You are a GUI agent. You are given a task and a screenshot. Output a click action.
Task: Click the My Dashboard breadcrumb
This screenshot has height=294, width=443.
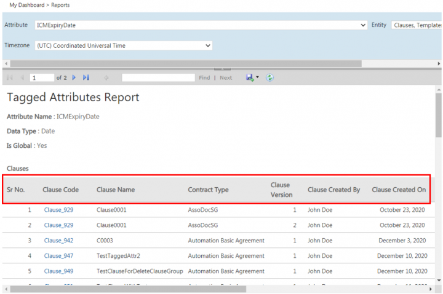tap(26, 5)
